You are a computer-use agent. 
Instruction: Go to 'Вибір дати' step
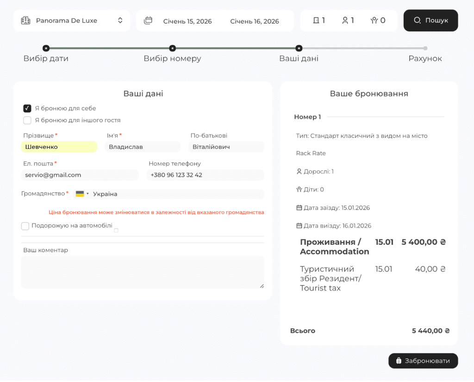(x=46, y=48)
